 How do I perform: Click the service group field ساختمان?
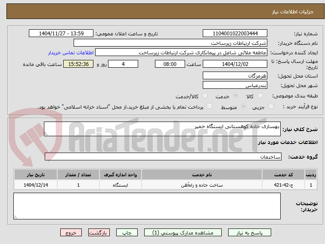click(163, 156)
